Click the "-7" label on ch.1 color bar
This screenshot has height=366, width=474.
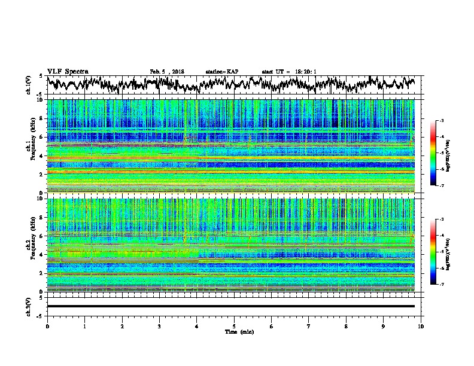[x=441, y=185]
